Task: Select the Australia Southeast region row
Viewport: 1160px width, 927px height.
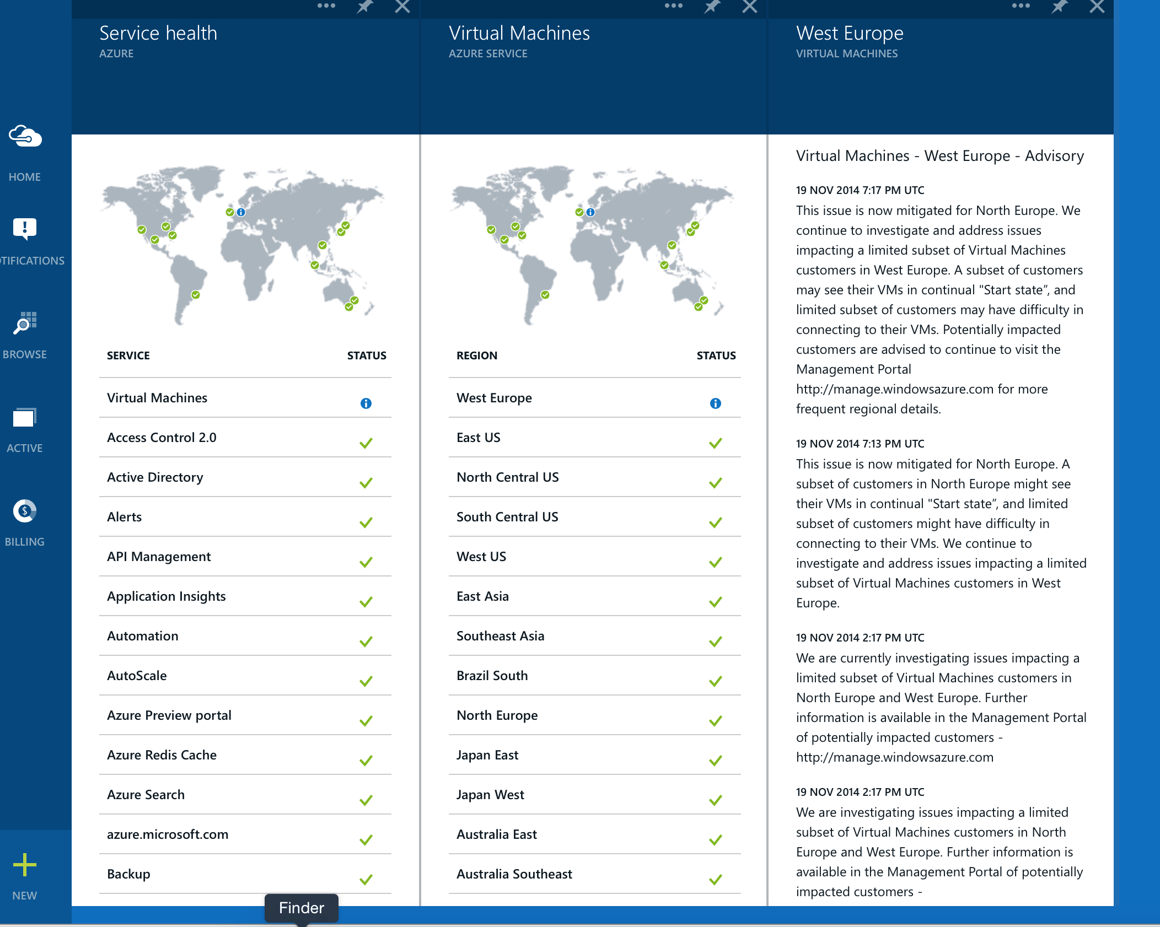Action: 595,874
